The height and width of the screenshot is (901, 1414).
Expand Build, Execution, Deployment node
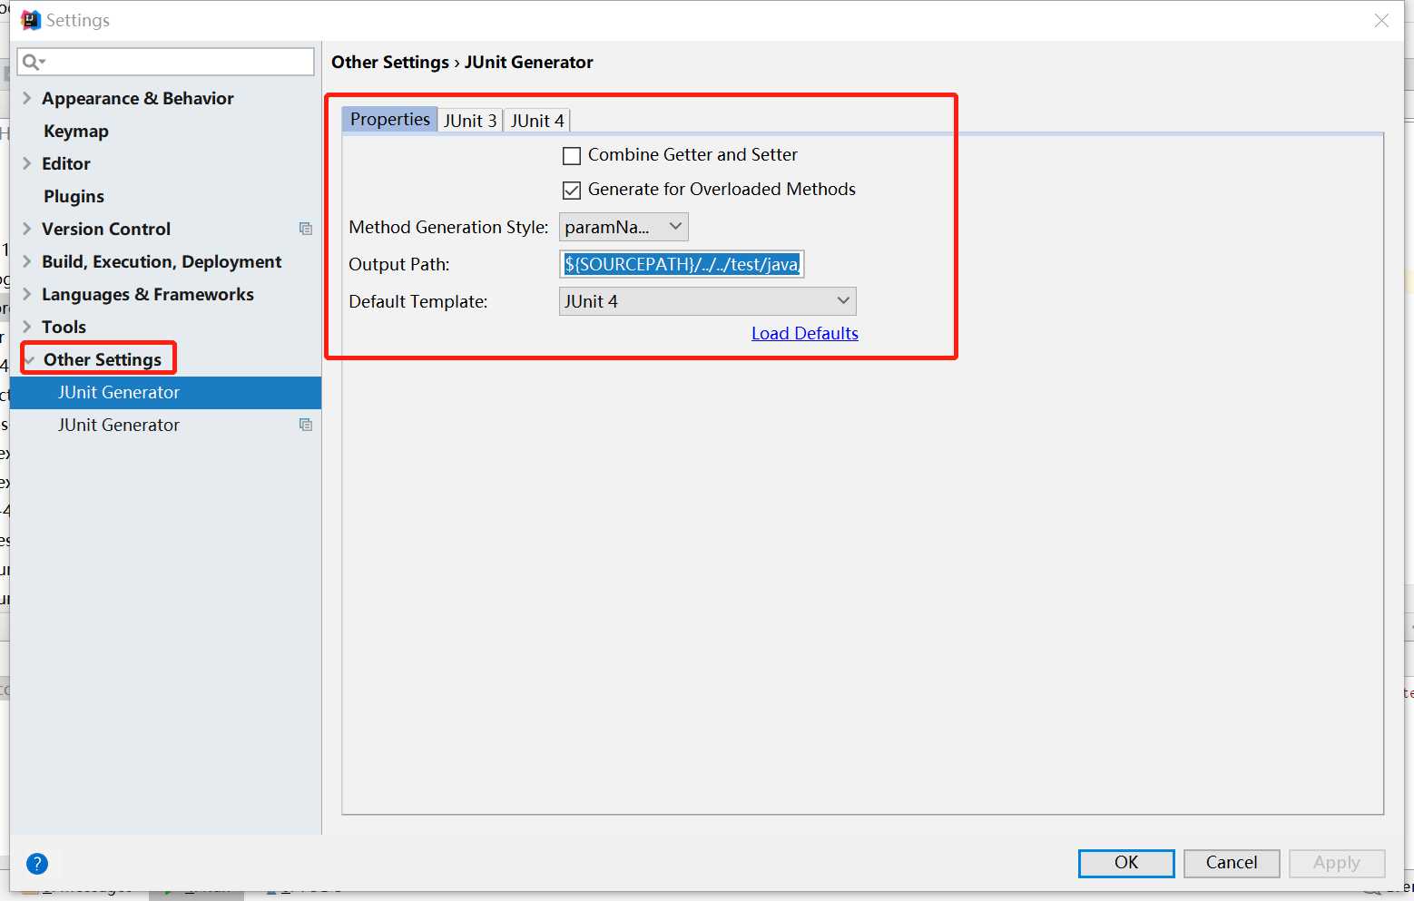tap(26, 261)
